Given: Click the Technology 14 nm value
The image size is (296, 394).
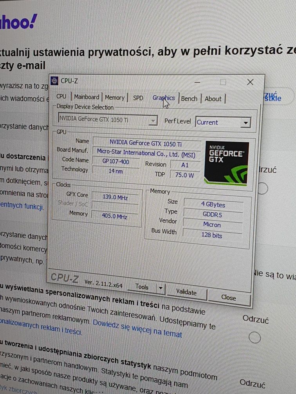Looking at the screenshot, I should pyautogui.click(x=116, y=171).
